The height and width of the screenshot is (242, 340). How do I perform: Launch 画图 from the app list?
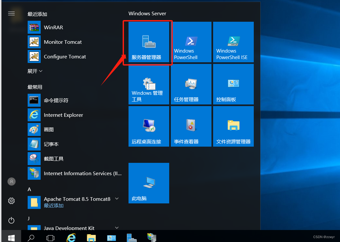coord(75,129)
